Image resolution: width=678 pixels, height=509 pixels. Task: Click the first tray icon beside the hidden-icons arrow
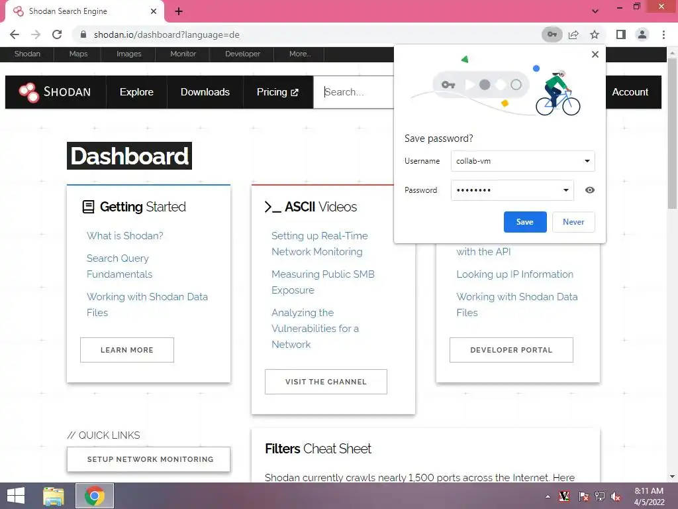(x=564, y=496)
